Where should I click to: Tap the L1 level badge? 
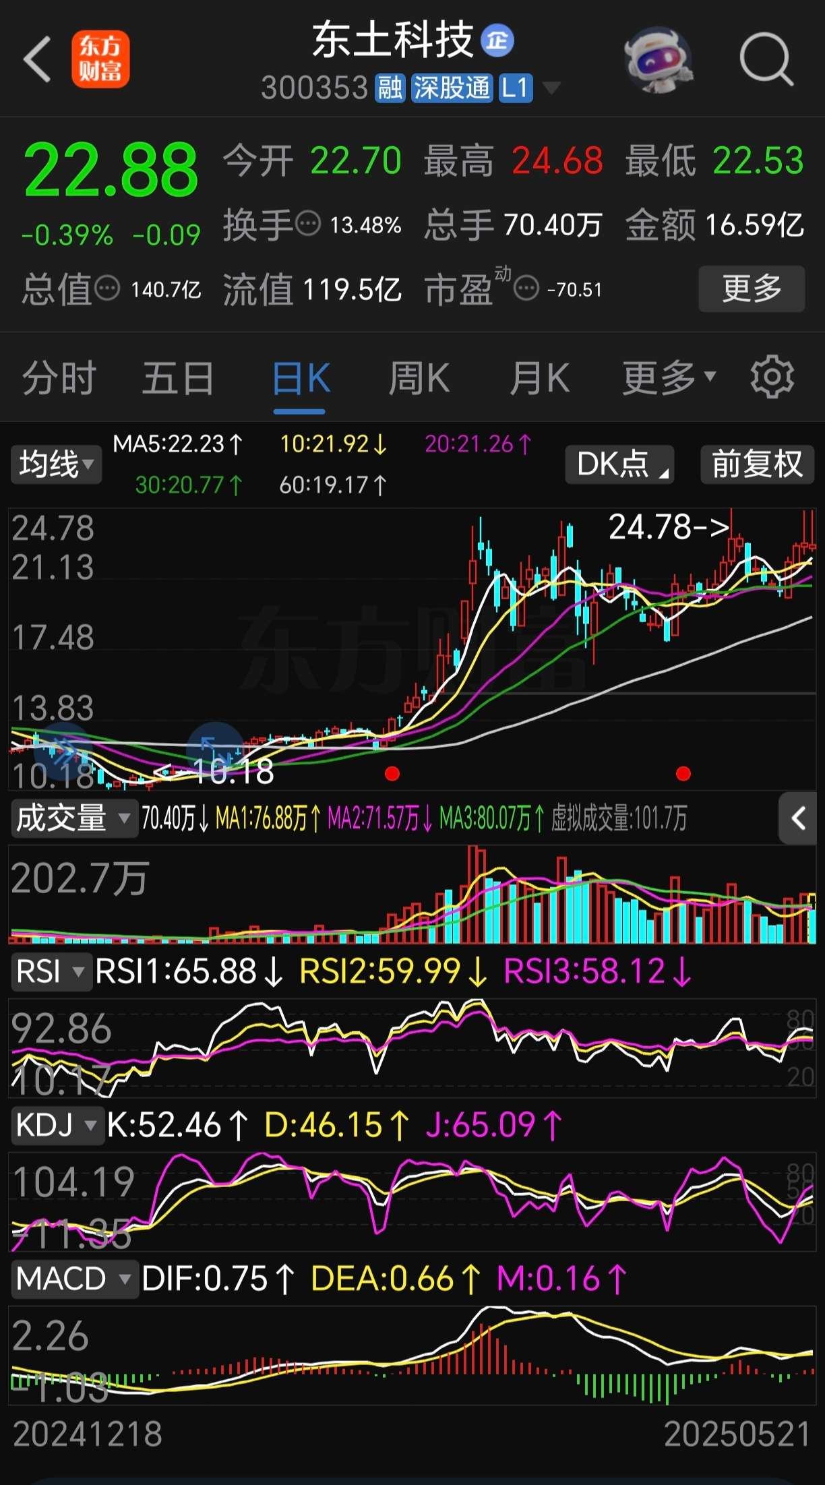[x=516, y=88]
